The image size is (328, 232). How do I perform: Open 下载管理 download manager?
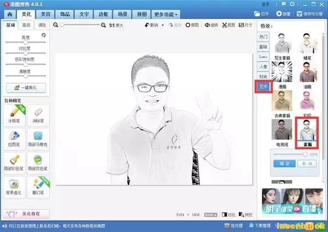[x=260, y=226]
